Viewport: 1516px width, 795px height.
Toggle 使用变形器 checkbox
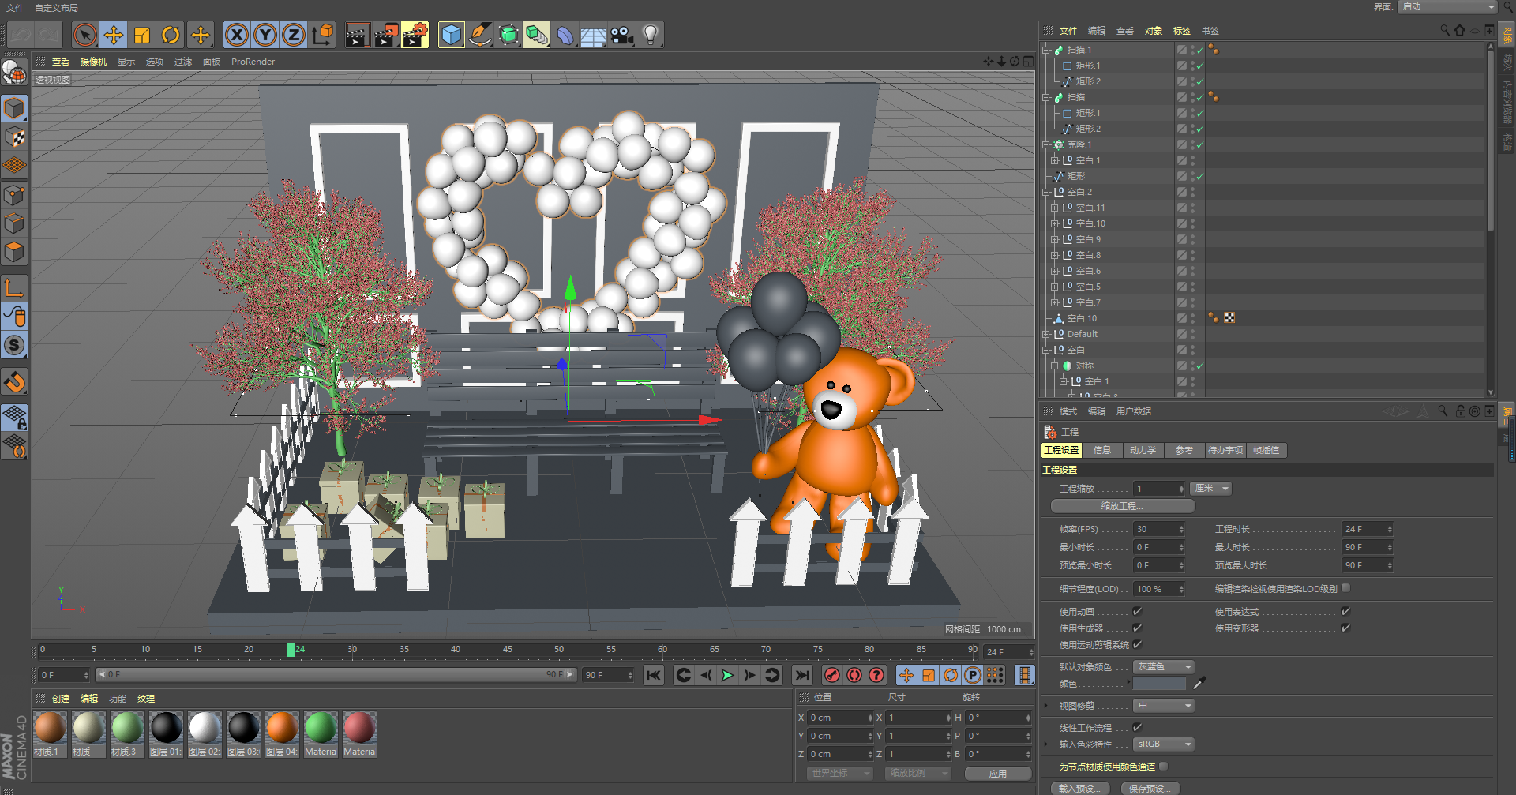(x=1346, y=628)
